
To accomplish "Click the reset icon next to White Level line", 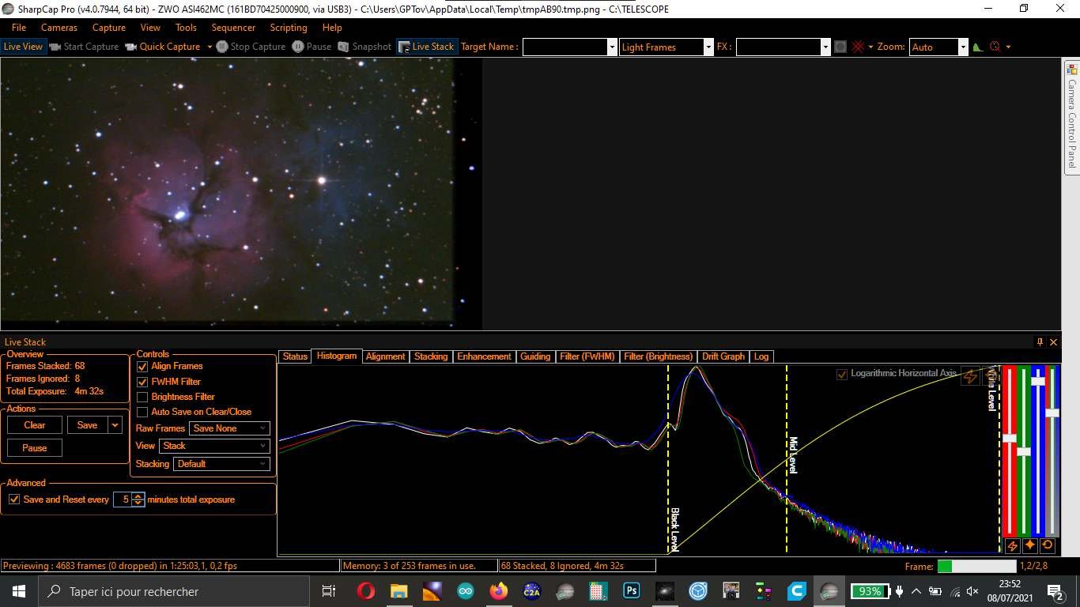I will [989, 375].
